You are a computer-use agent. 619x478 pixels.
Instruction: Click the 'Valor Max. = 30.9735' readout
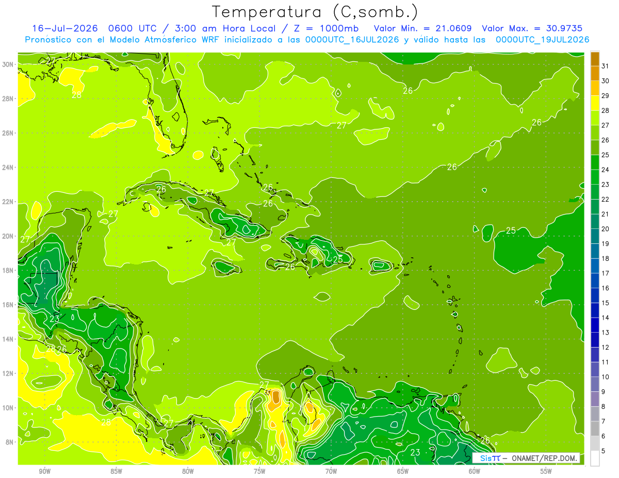pyautogui.click(x=533, y=28)
